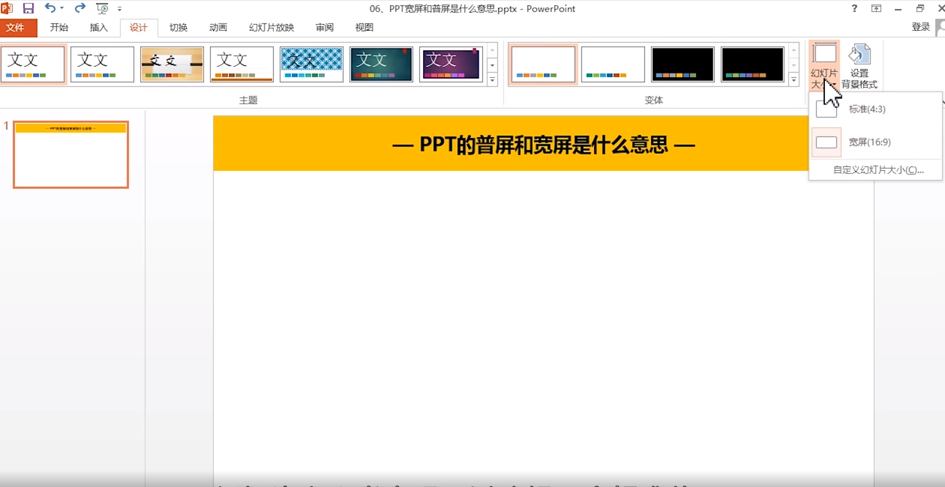Click the Redo arrow icon
This screenshot has width=945, height=487.
79,8
